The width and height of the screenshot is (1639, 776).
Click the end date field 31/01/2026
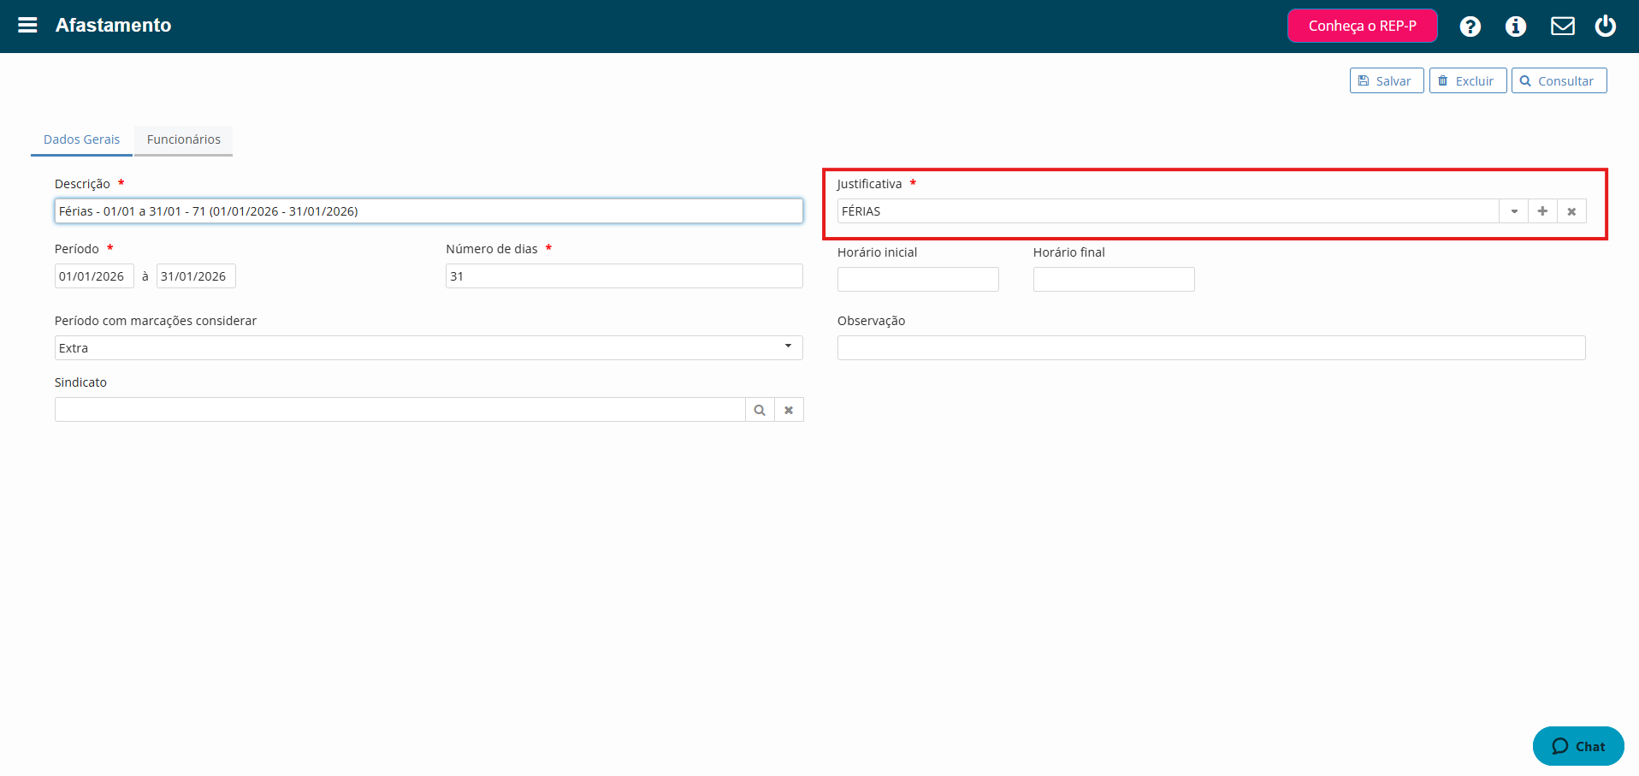(196, 276)
